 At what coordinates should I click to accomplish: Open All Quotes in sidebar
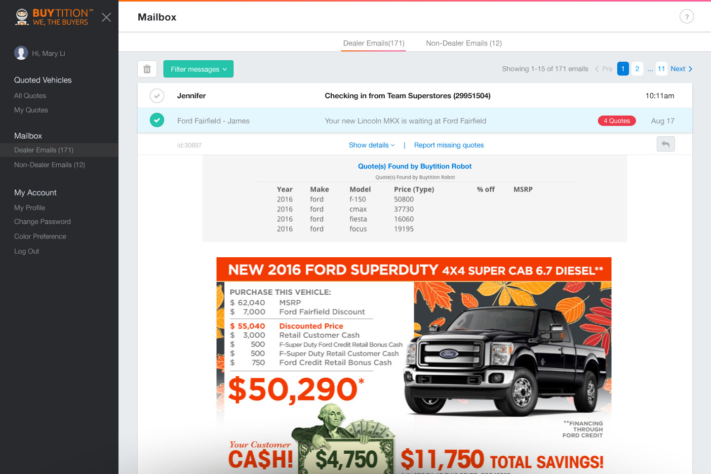point(30,96)
